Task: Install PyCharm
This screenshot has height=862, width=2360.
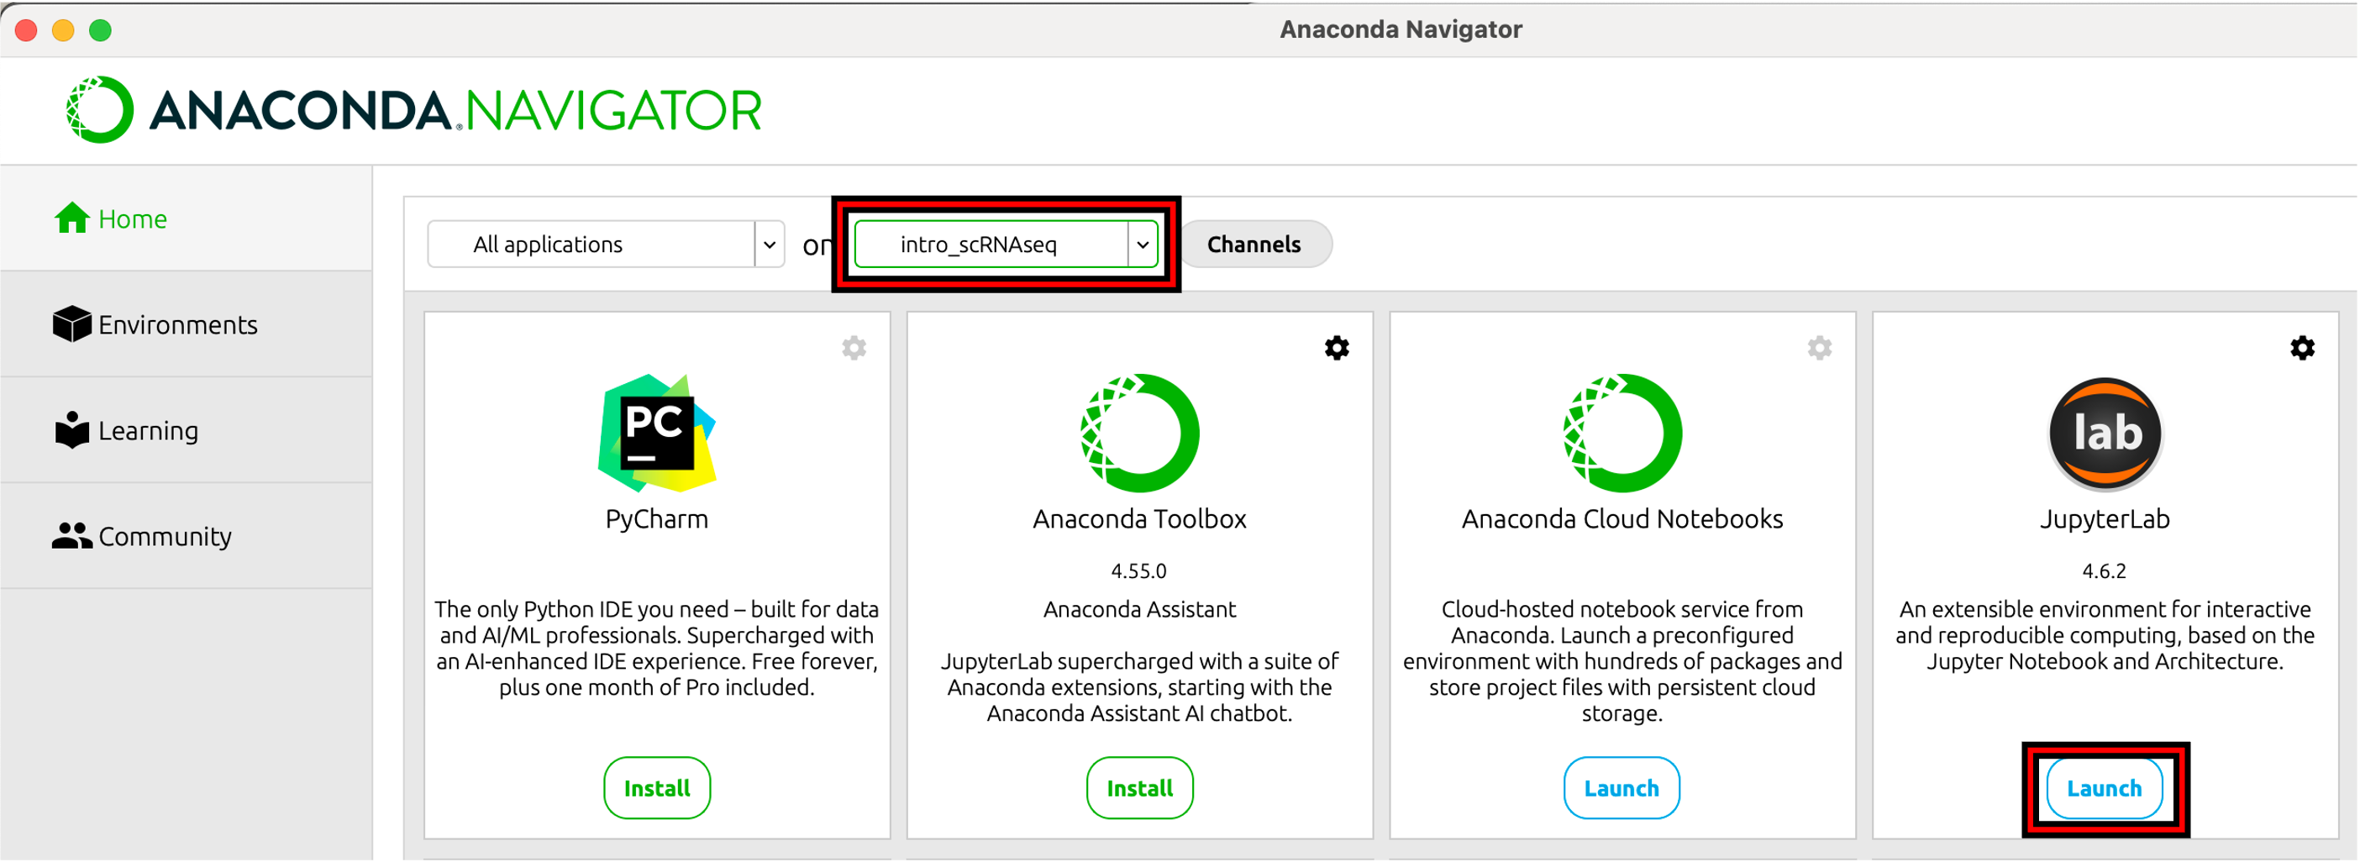Action: point(657,789)
